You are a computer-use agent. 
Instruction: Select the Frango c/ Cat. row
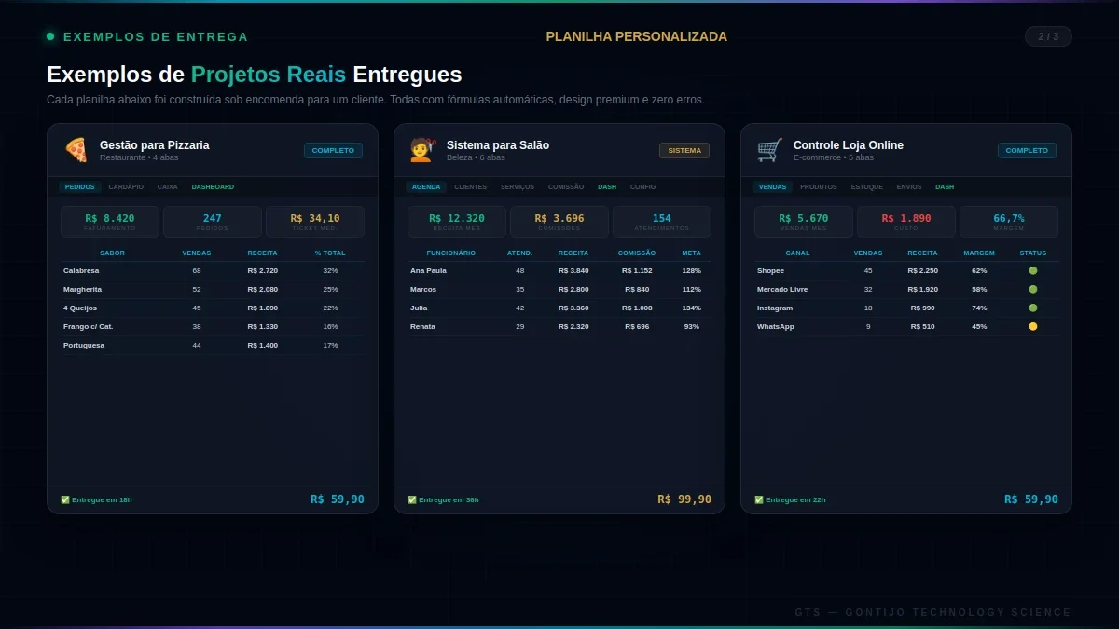click(213, 326)
